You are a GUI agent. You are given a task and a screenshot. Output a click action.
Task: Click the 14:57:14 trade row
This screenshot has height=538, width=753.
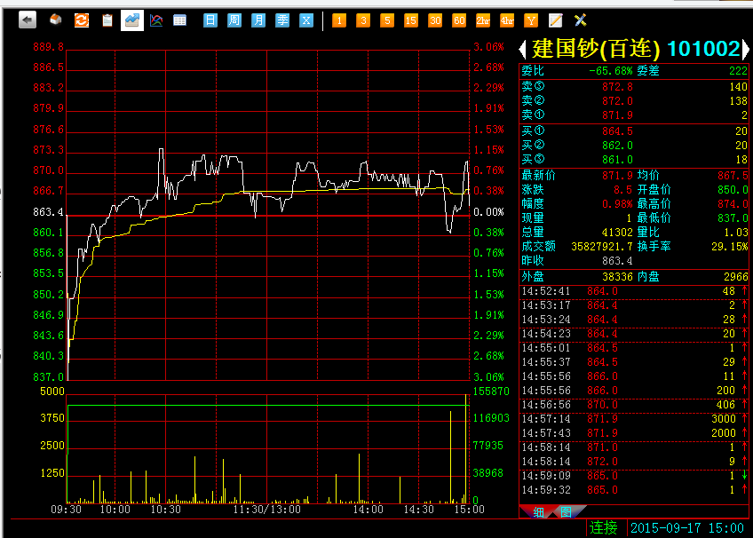tap(634, 418)
